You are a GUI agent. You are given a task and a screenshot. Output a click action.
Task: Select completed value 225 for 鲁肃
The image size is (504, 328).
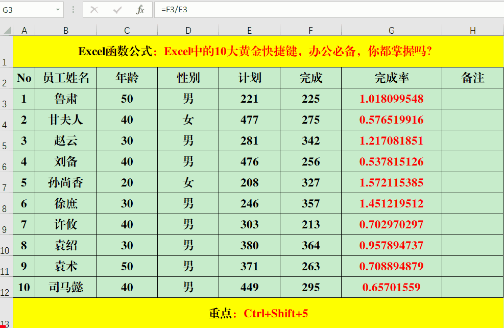tap(311, 99)
